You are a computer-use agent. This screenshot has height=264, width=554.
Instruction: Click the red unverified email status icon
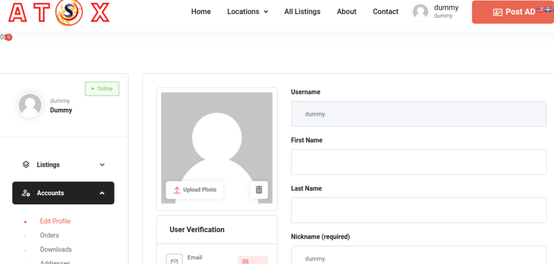tap(245, 261)
